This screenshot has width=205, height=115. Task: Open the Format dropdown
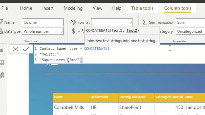[112, 22]
